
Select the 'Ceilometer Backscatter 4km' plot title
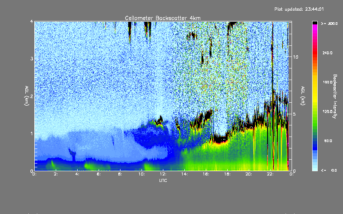tap(162, 18)
